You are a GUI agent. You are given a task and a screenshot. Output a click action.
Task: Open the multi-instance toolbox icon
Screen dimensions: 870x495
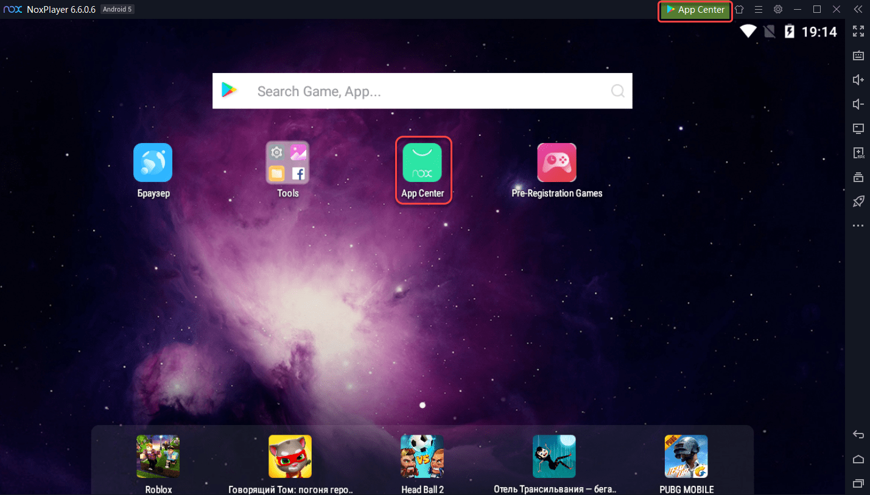(x=858, y=177)
